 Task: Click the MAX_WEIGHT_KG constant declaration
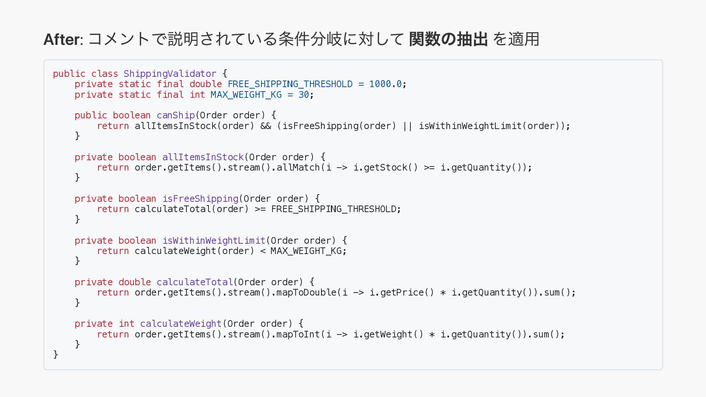(x=246, y=95)
